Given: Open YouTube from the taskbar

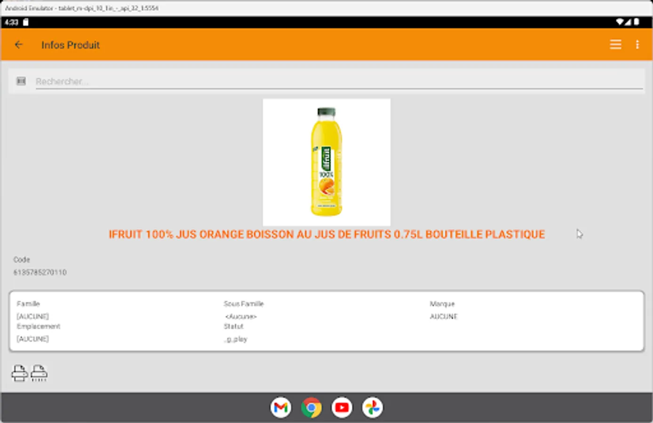Looking at the screenshot, I should tap(342, 407).
